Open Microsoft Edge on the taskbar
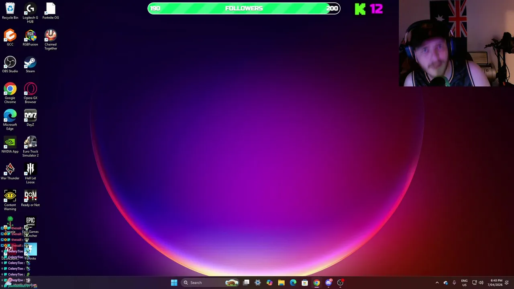The height and width of the screenshot is (289, 514). pos(293,283)
